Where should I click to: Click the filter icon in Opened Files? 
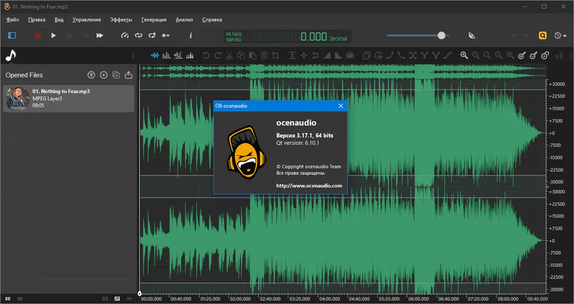91,75
